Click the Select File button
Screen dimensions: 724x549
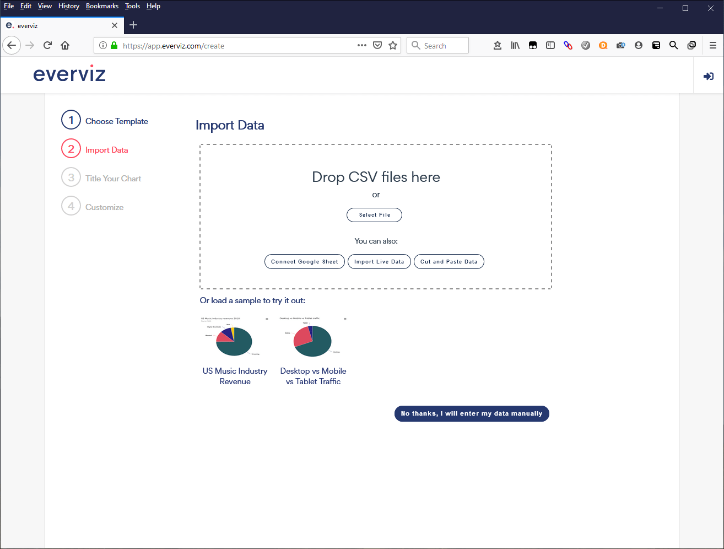pos(374,215)
